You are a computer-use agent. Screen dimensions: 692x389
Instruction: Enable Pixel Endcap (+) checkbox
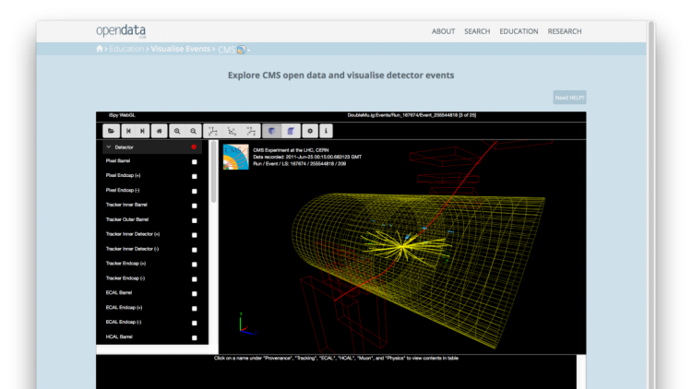194,176
